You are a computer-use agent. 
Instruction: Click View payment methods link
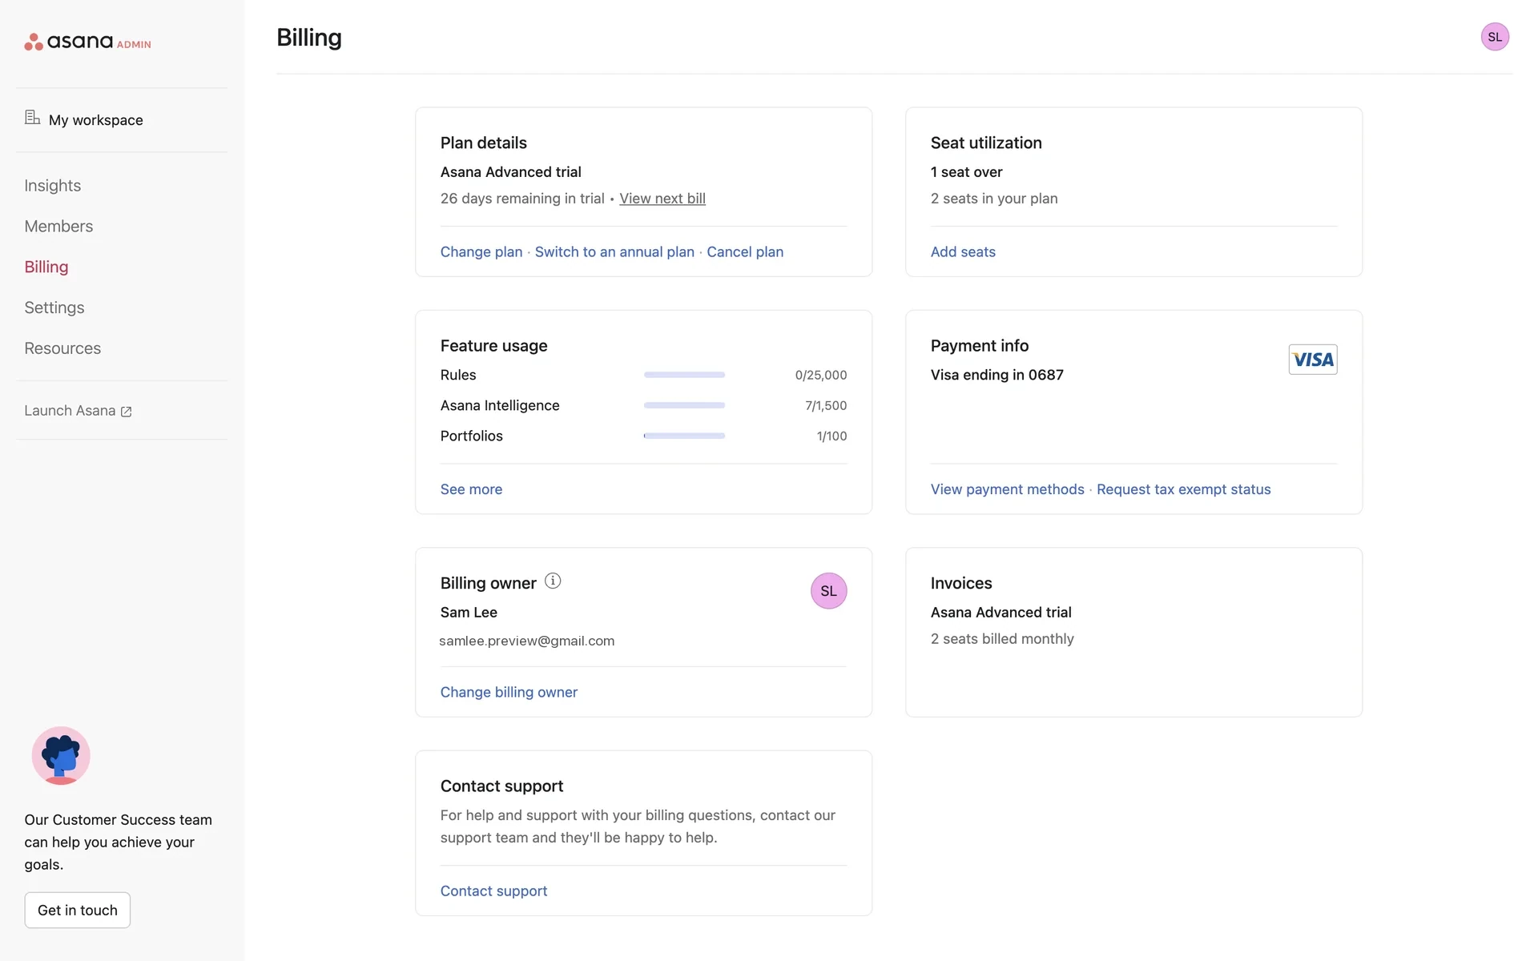click(x=1008, y=489)
